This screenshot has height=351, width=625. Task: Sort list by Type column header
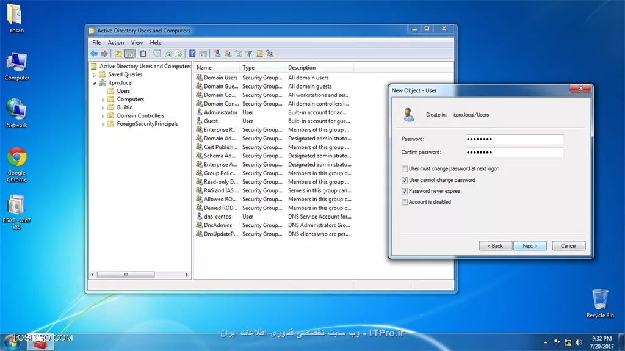262,67
